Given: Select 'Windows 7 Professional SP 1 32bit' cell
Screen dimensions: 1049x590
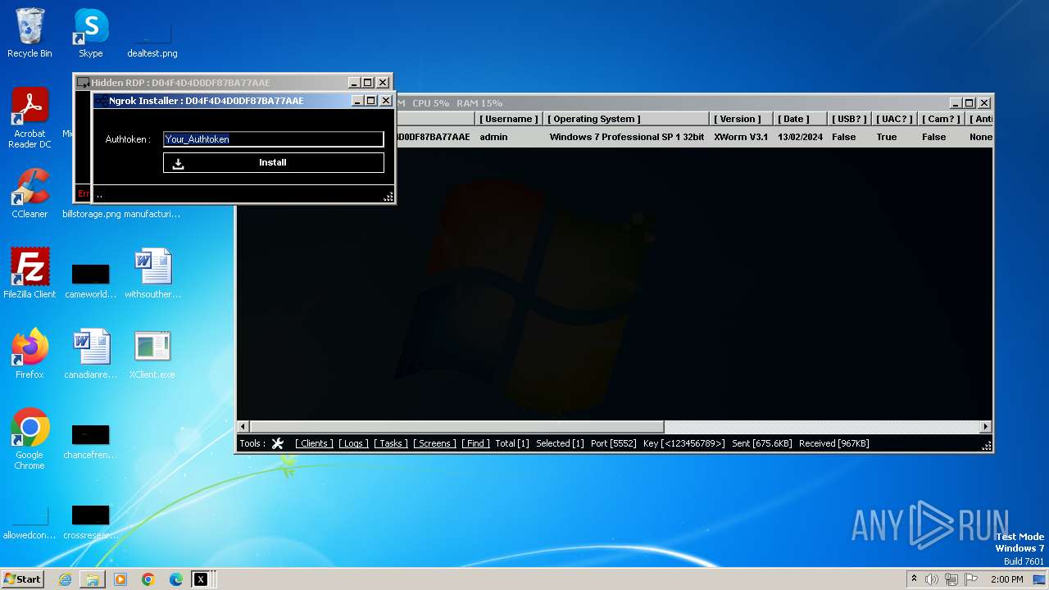Looking at the screenshot, I should [626, 137].
